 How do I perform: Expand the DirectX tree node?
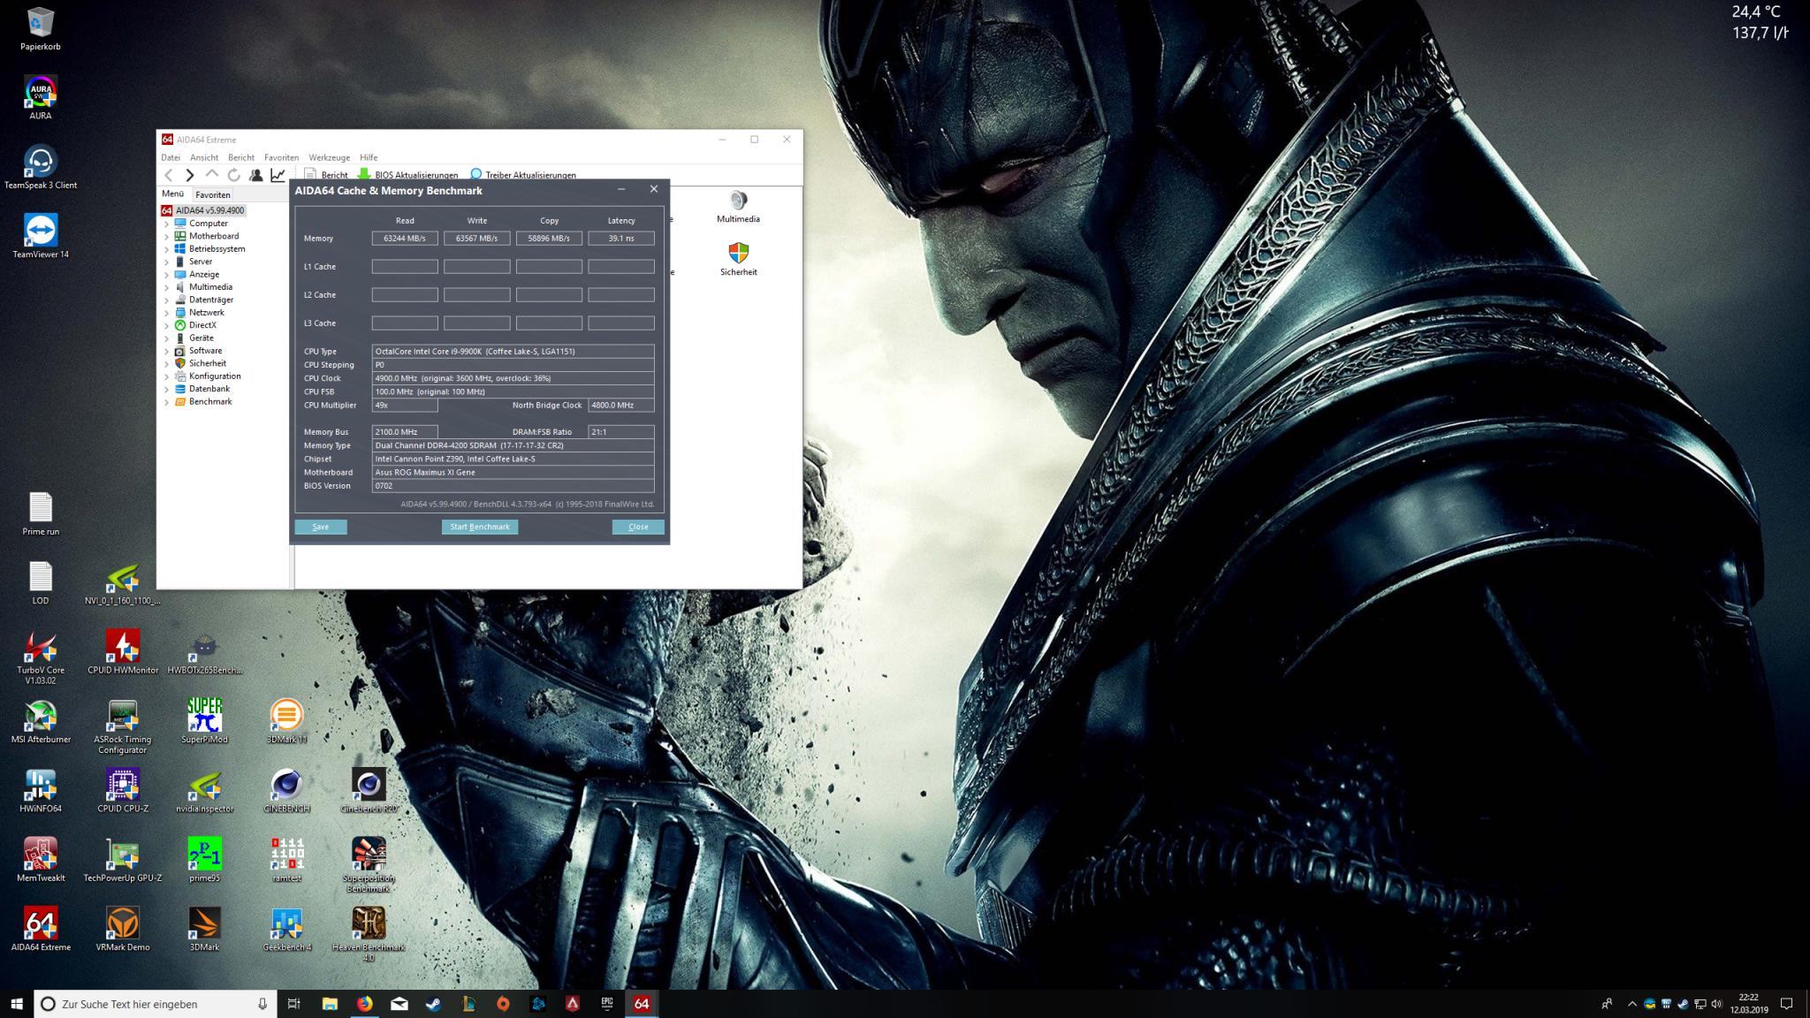pos(166,325)
